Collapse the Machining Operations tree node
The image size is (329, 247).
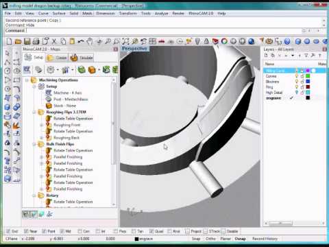[x=27, y=80]
